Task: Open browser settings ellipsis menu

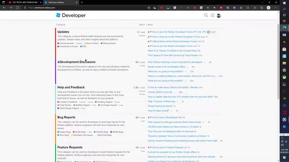Action: point(275,8)
